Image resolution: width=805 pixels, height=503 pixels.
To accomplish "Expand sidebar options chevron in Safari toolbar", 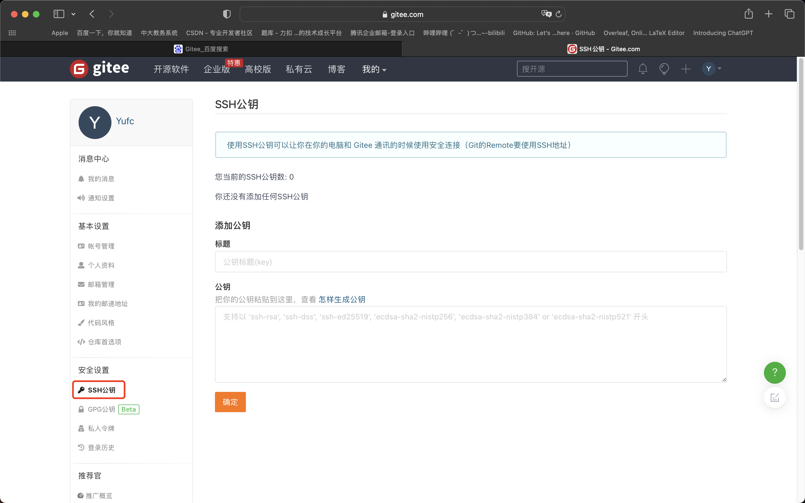I will (x=74, y=14).
